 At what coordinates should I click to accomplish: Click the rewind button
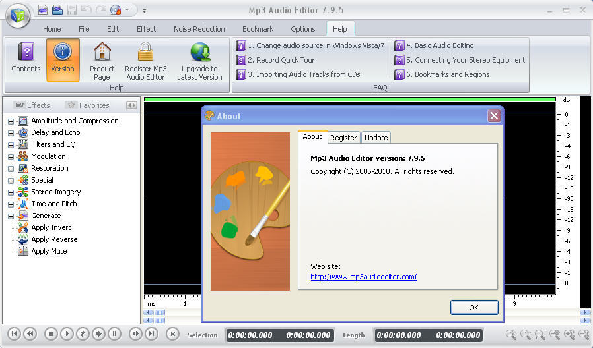coord(30,333)
